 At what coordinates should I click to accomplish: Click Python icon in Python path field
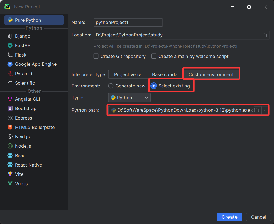point(114,110)
